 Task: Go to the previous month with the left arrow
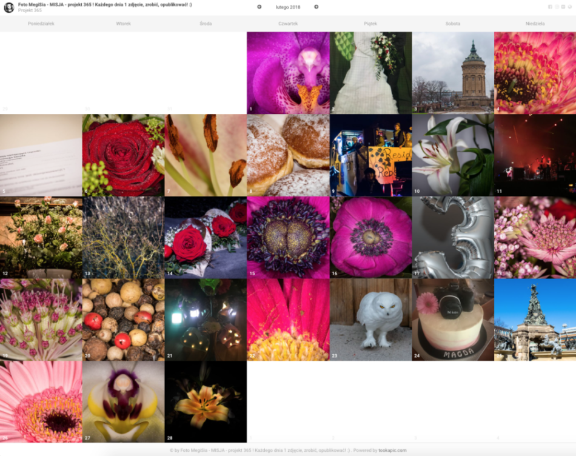click(260, 7)
